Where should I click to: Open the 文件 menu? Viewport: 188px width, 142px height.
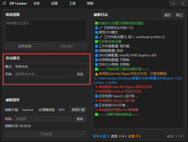click(37, 4)
